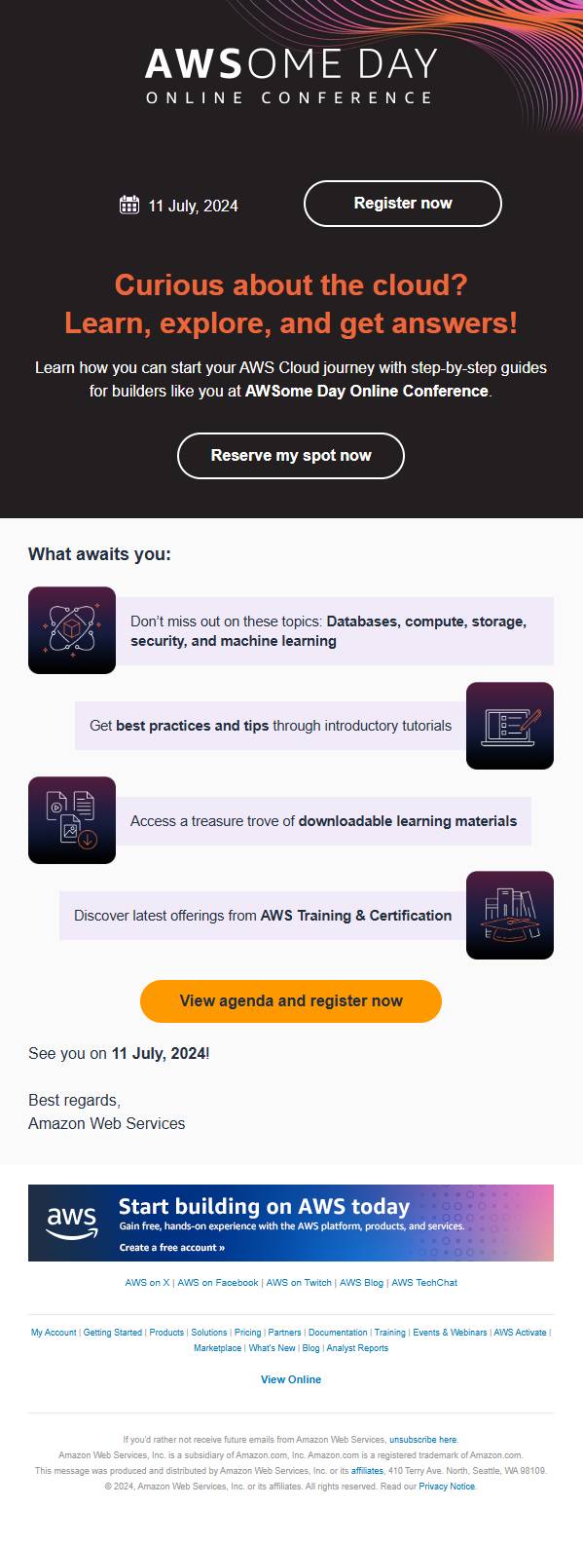
Task: Select Events & Webinars footer item
Action: (x=450, y=1333)
